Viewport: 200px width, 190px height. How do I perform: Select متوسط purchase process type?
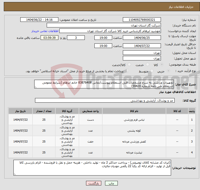152,71
